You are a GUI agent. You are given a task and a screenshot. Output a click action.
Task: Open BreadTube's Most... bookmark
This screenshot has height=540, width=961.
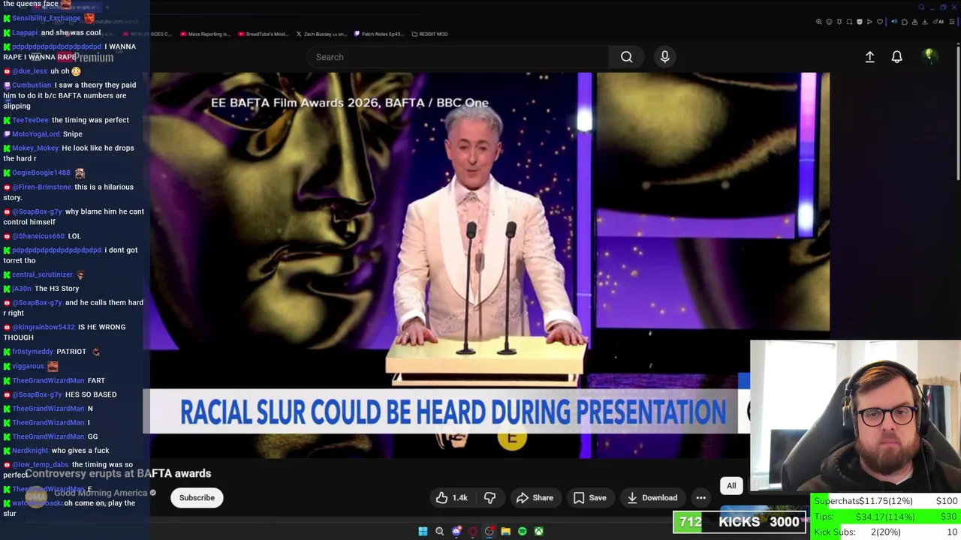click(x=262, y=34)
